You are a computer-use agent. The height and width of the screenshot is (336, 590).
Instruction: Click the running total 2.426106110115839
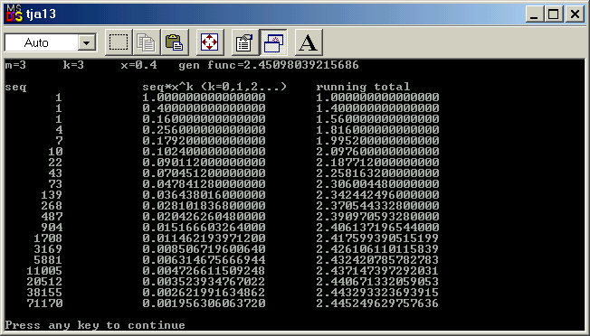[x=377, y=249]
